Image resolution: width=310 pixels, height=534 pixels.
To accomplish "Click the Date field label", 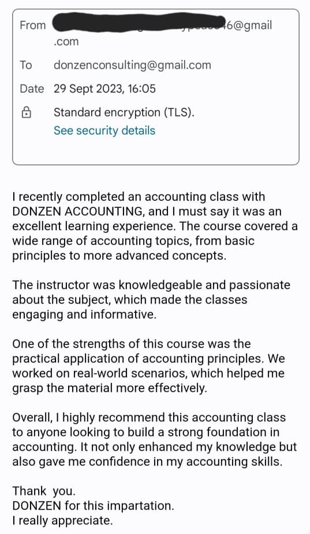I will click(x=32, y=88).
